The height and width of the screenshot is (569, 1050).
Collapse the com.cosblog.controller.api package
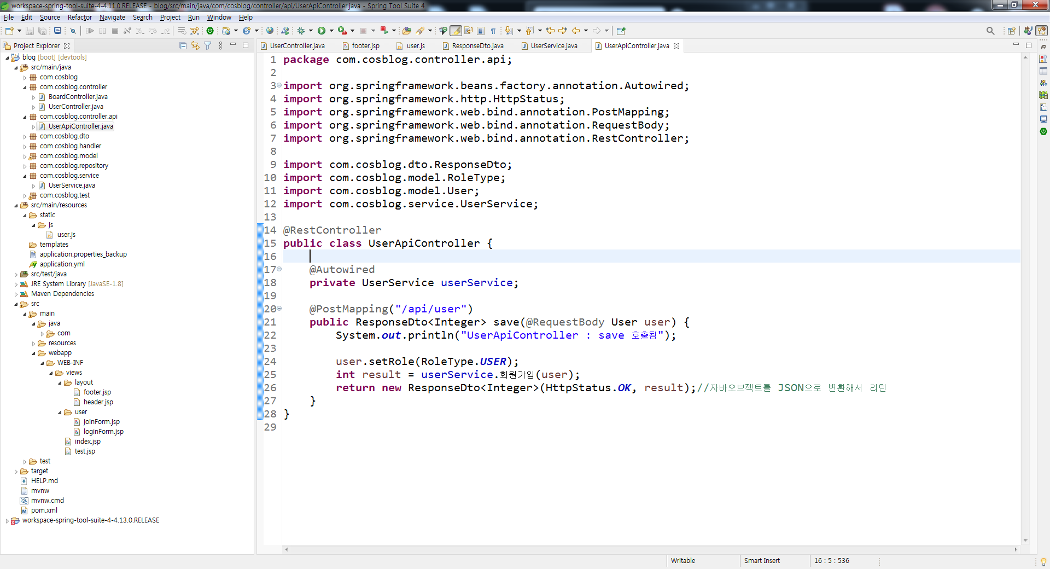point(25,117)
